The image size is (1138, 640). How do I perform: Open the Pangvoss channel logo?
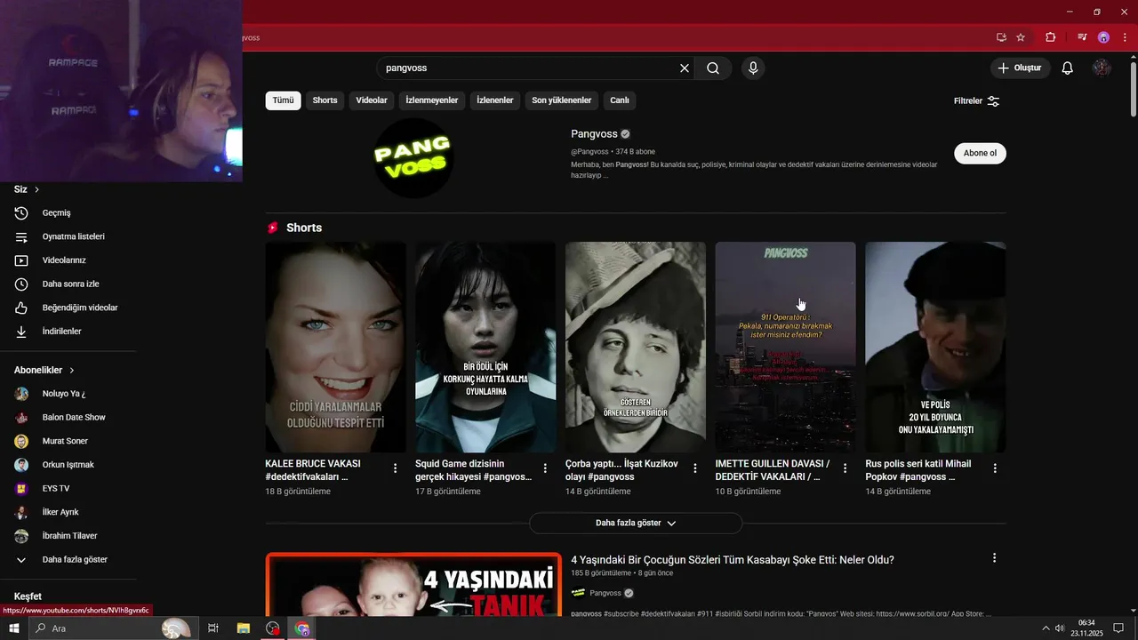click(x=413, y=157)
